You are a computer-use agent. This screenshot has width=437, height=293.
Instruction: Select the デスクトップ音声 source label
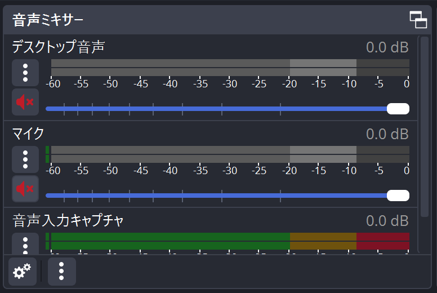[59, 47]
